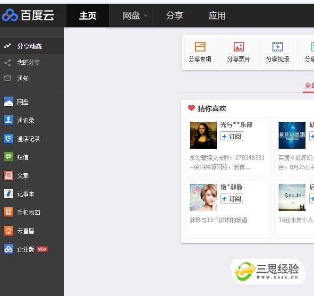Click the NEW badge next to 企业版
This screenshot has width=314, height=296.
[42, 249]
